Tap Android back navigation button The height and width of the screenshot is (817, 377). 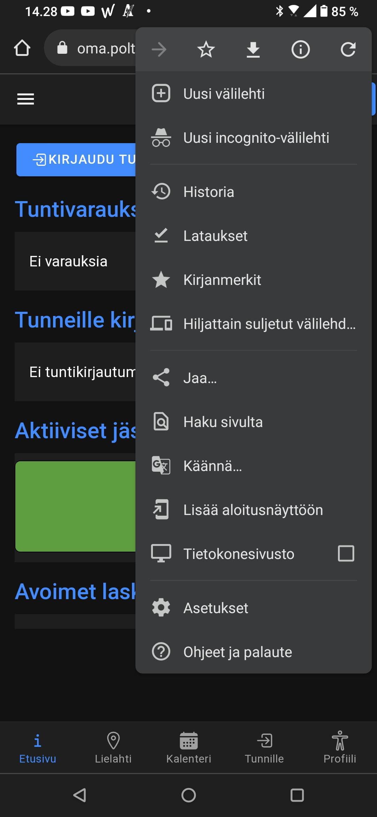(x=80, y=795)
